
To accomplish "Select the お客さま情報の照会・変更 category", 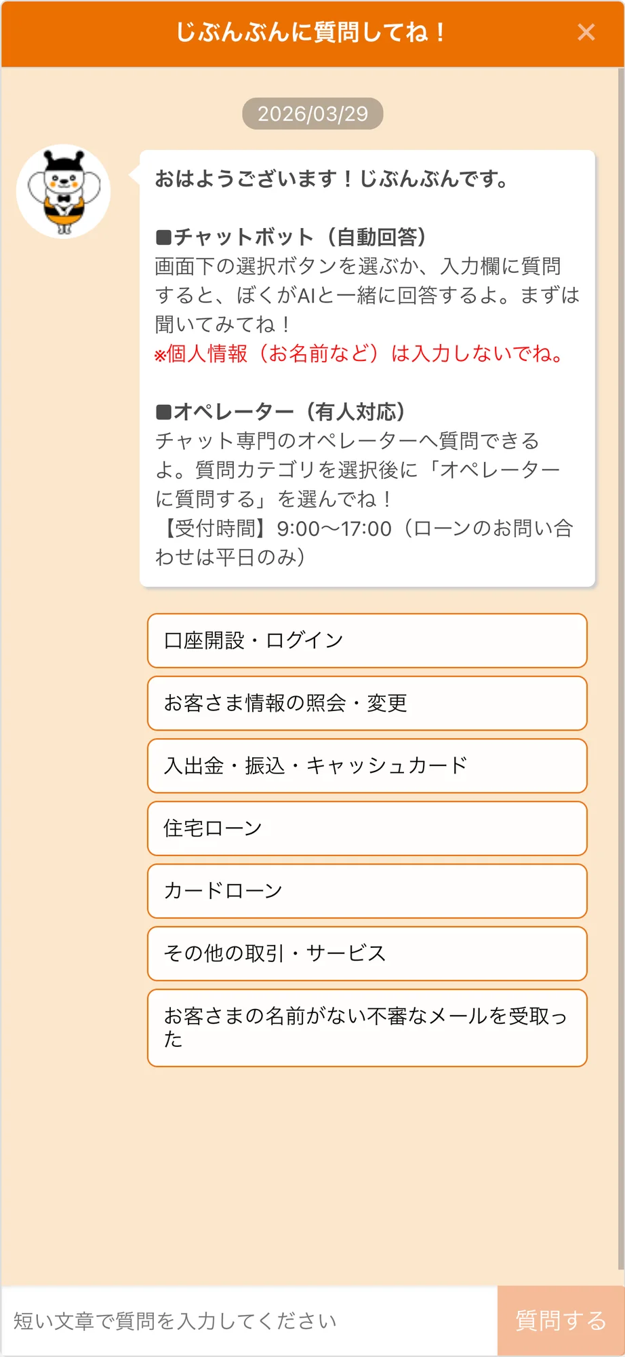I will 367,703.
